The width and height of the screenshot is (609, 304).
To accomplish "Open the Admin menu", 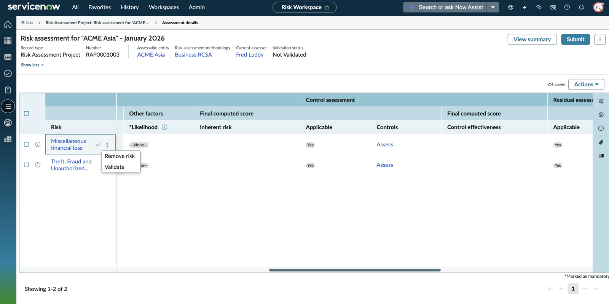I will coord(197,7).
